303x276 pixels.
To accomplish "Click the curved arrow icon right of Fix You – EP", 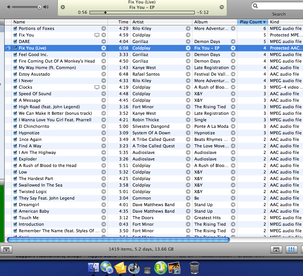I will tap(222, 7).
